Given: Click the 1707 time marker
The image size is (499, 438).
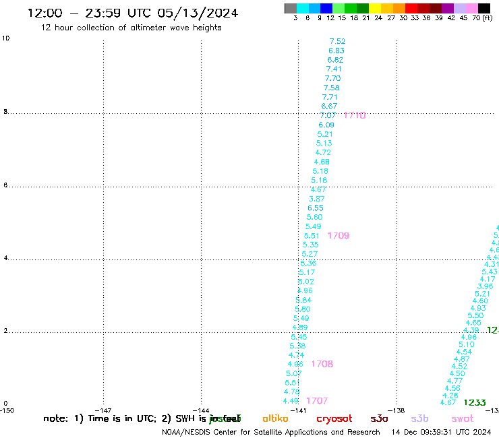Looking at the screenshot, I should tap(317, 401).
